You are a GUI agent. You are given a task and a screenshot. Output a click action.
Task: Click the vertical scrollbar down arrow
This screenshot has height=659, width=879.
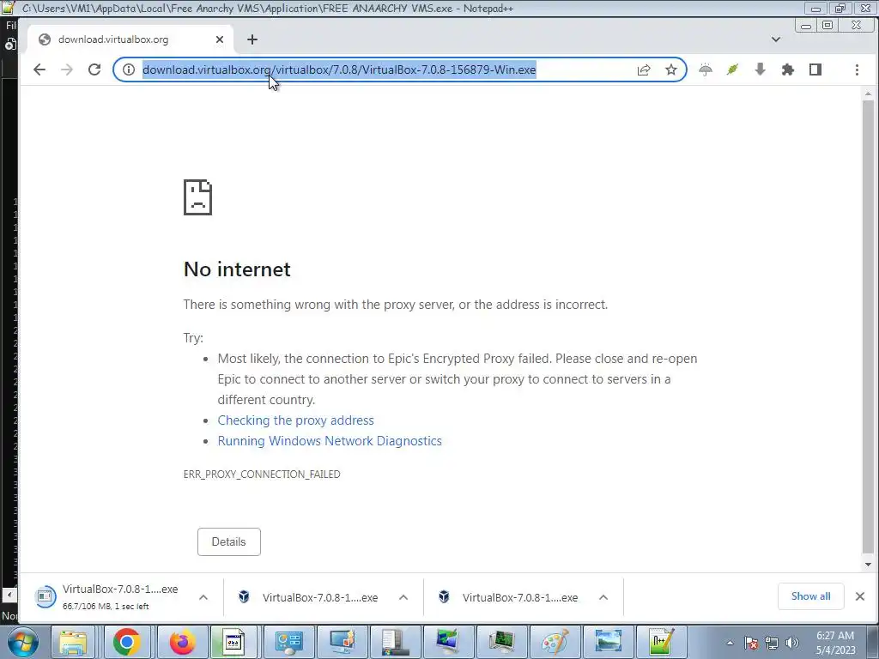pos(869,565)
